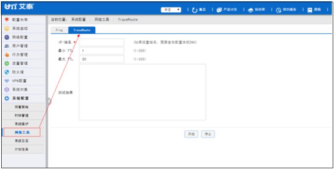
Task: Open 系统日志 submenu item
Action: 22,141
